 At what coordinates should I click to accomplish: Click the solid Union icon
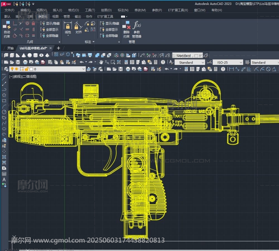click(x=97, y=55)
